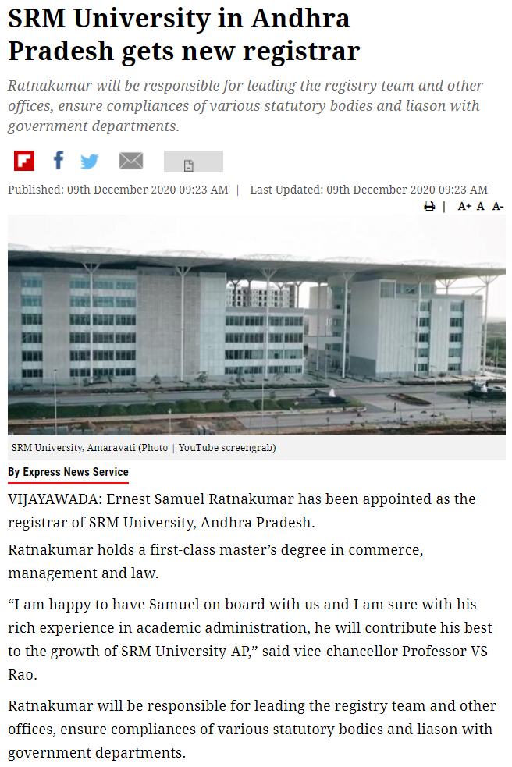
Task: Click the SRM University campus photo
Action: coord(256,325)
